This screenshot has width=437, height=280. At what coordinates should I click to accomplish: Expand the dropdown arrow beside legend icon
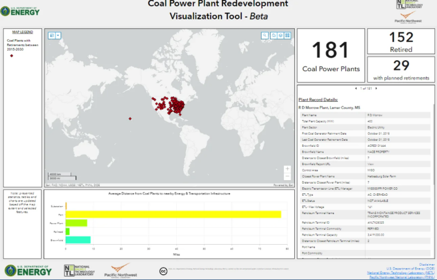click(57, 35)
